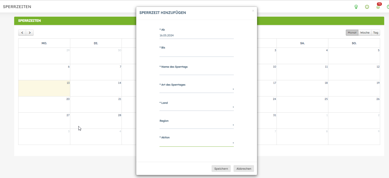Open notifications bell with 15 badge
Viewport: 389px width, 178px height.
(x=378, y=7)
